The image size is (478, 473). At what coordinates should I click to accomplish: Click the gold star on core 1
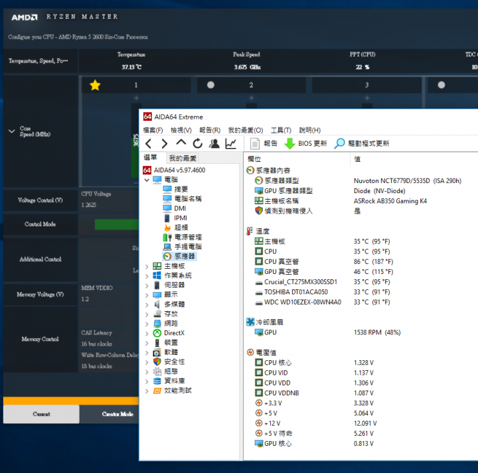(x=95, y=85)
